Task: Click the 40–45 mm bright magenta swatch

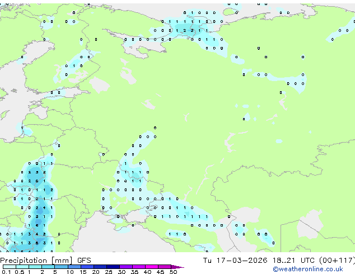Action: point(152,267)
